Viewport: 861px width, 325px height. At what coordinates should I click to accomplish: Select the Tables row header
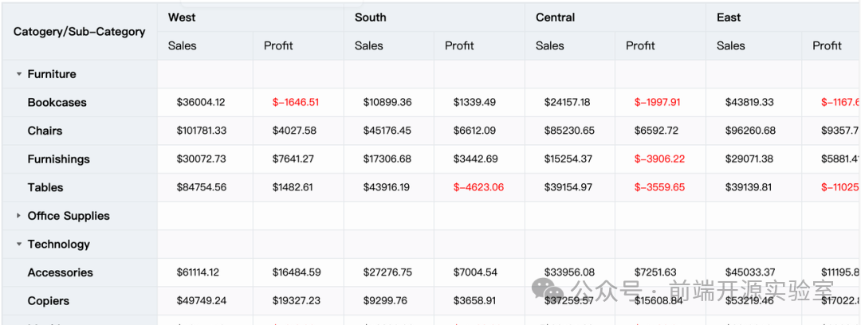(45, 187)
